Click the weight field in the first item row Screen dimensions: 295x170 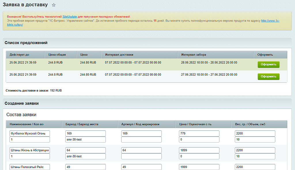(255, 134)
